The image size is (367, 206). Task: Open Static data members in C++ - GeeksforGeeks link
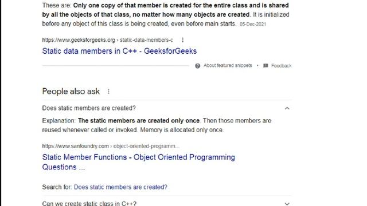[x=119, y=51]
